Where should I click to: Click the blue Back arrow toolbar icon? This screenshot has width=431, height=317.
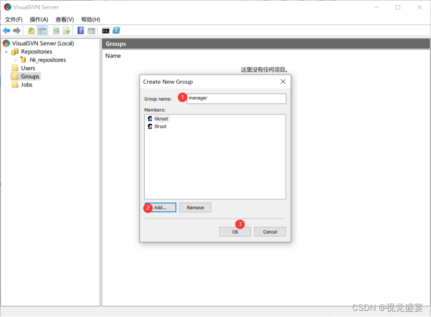click(x=6, y=31)
